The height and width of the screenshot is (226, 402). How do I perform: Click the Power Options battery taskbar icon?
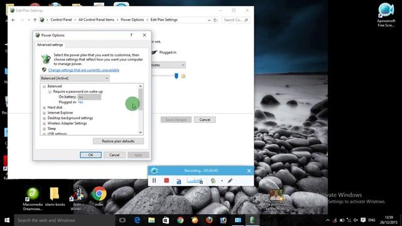click(x=253, y=220)
